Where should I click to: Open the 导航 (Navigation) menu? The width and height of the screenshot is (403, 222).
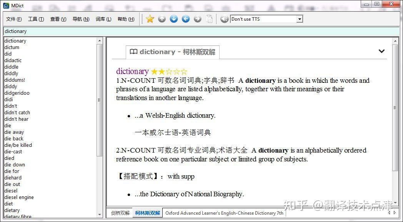(x=81, y=18)
